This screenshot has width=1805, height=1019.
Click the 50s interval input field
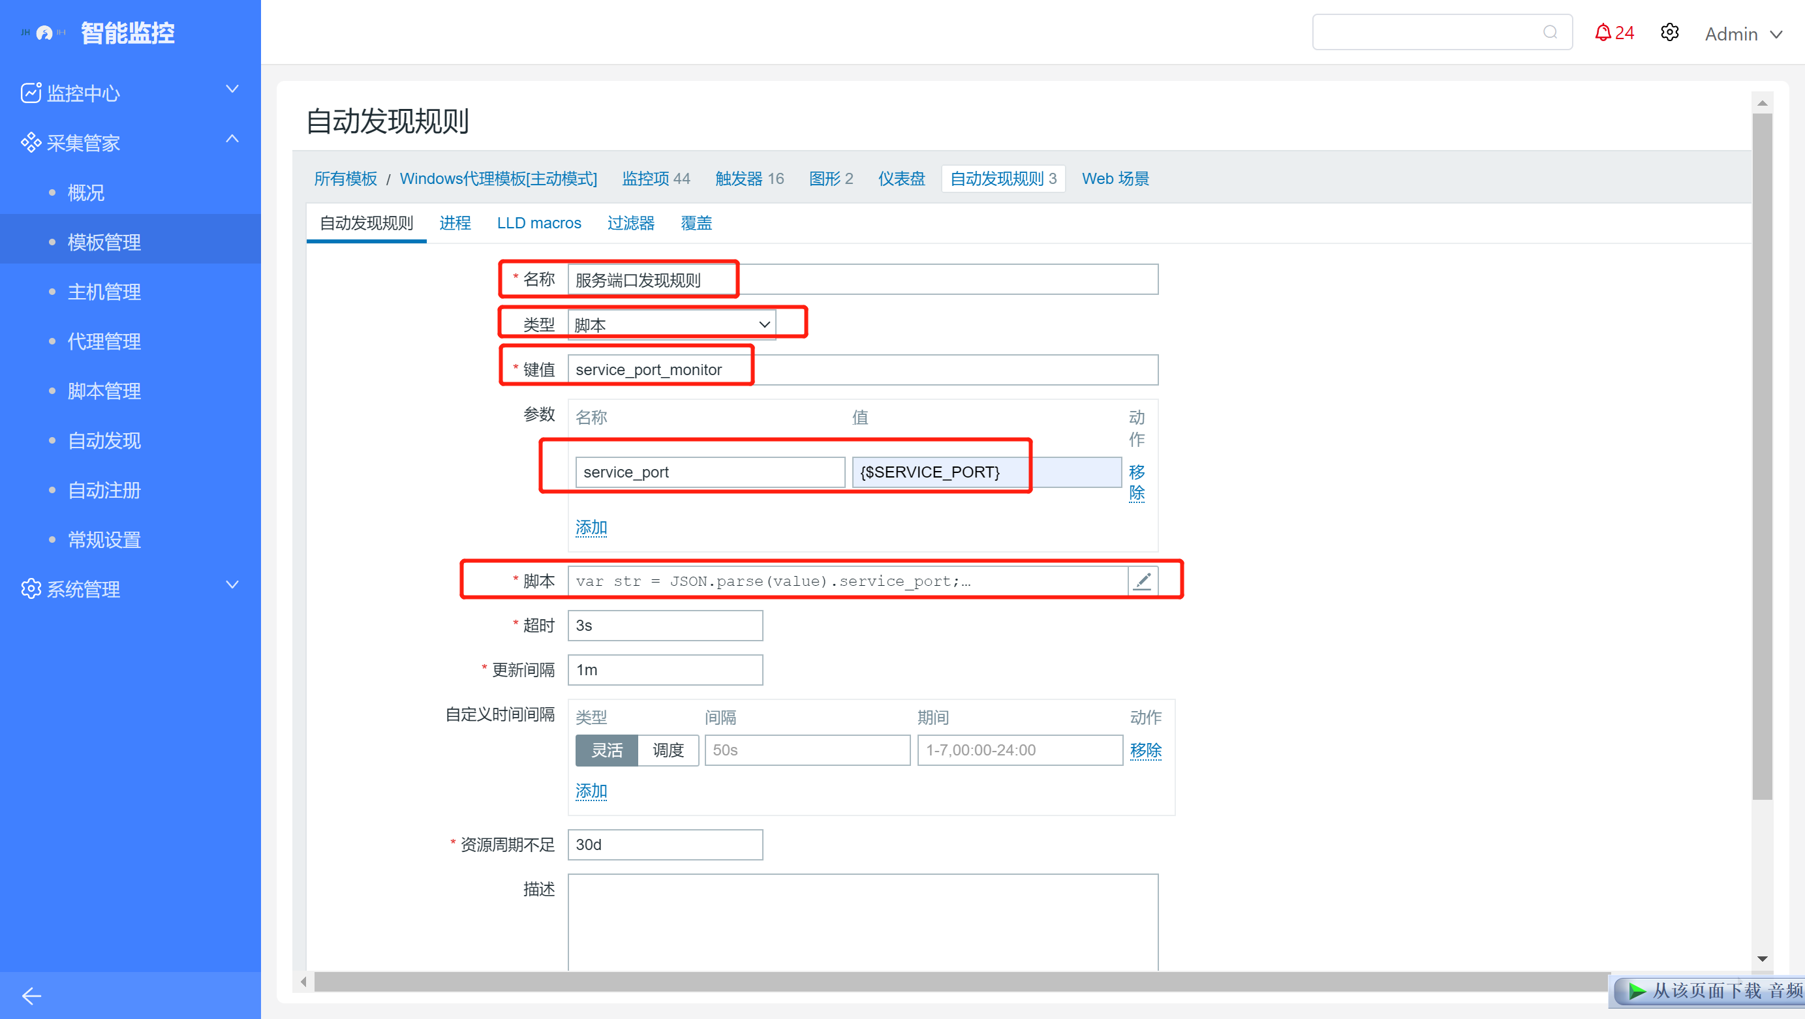pos(807,750)
